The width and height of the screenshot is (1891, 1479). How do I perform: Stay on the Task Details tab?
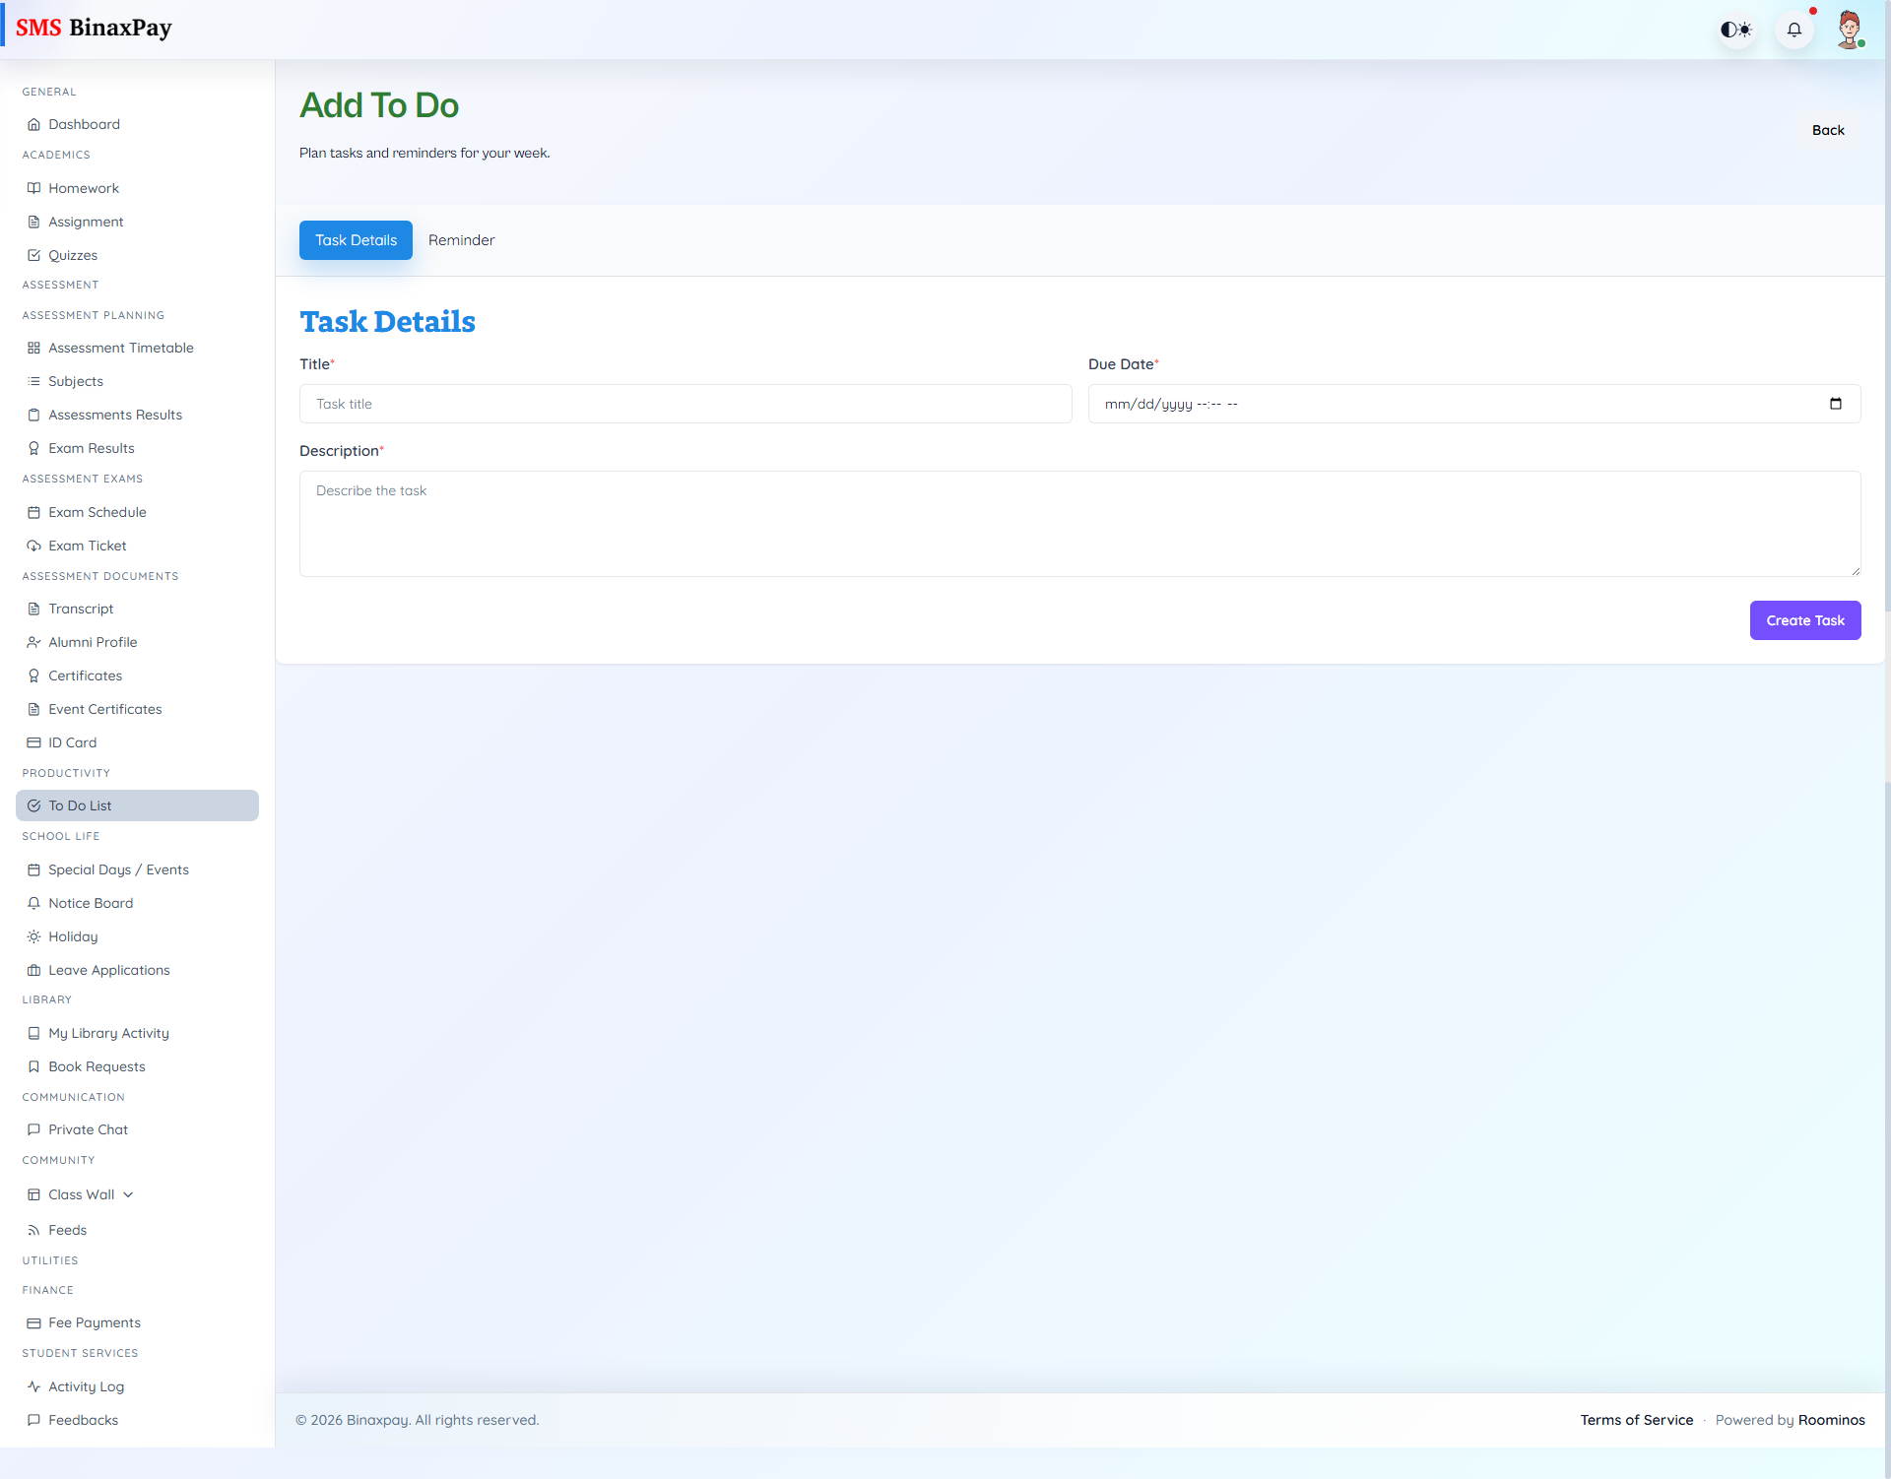coord(355,239)
